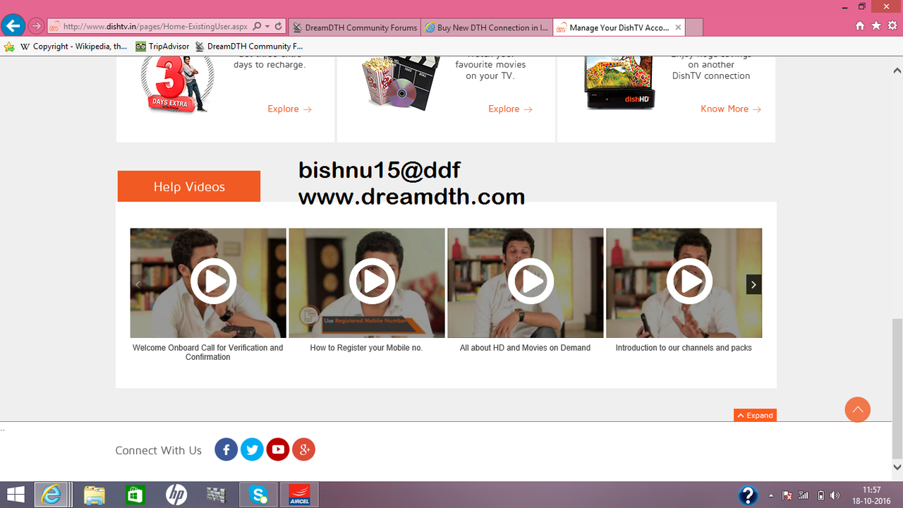
Task: Open the DishTV Facebook page icon
Action: pyautogui.click(x=226, y=449)
